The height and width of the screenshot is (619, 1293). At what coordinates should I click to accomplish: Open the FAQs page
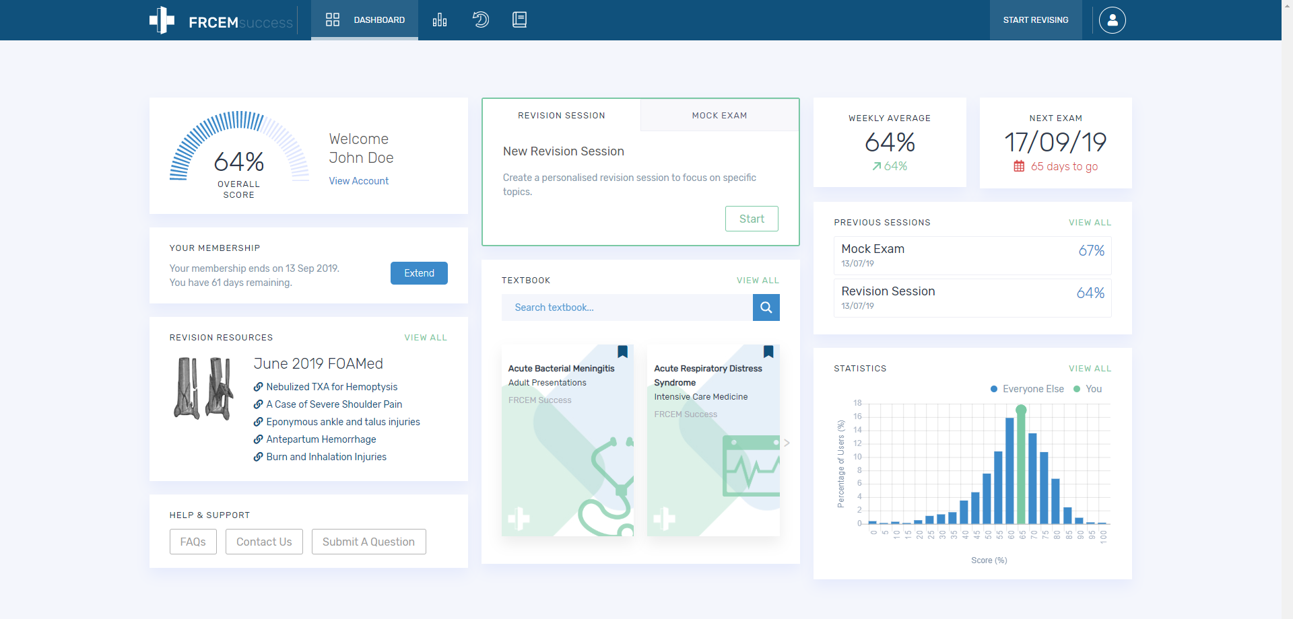(x=193, y=542)
